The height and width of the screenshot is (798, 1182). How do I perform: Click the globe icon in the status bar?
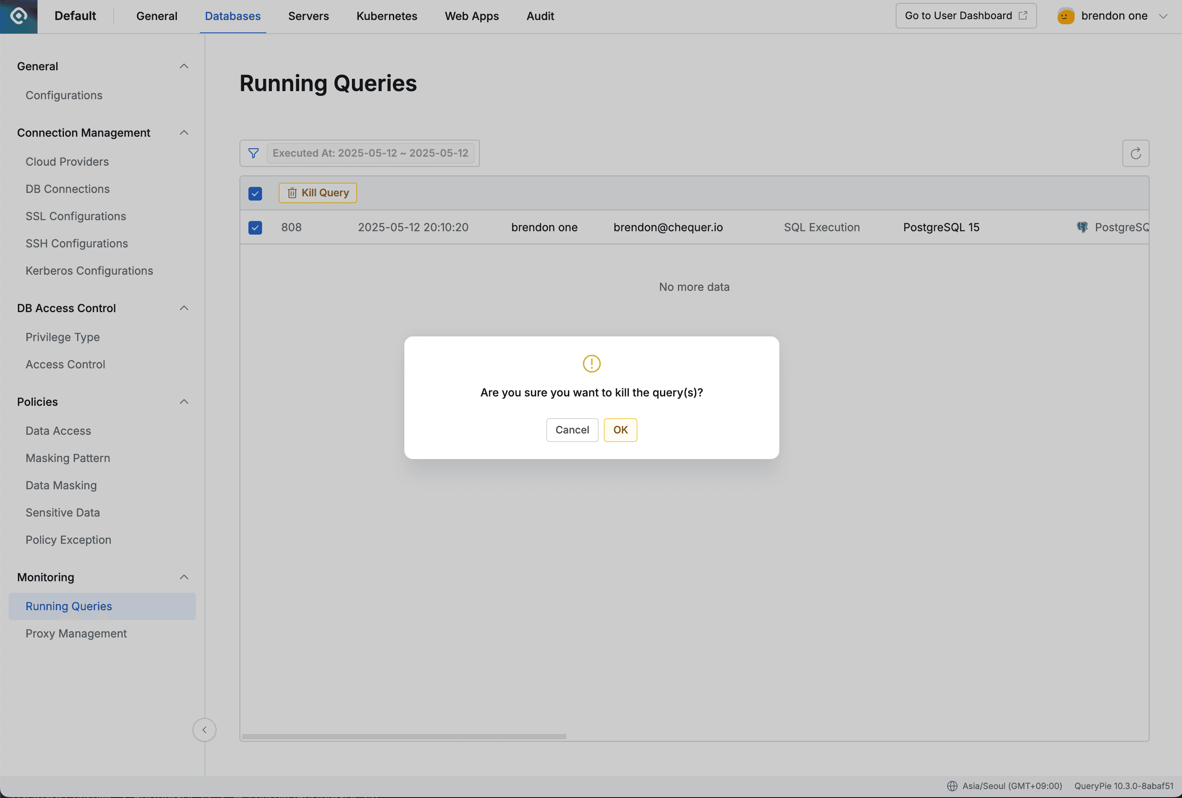(x=952, y=786)
